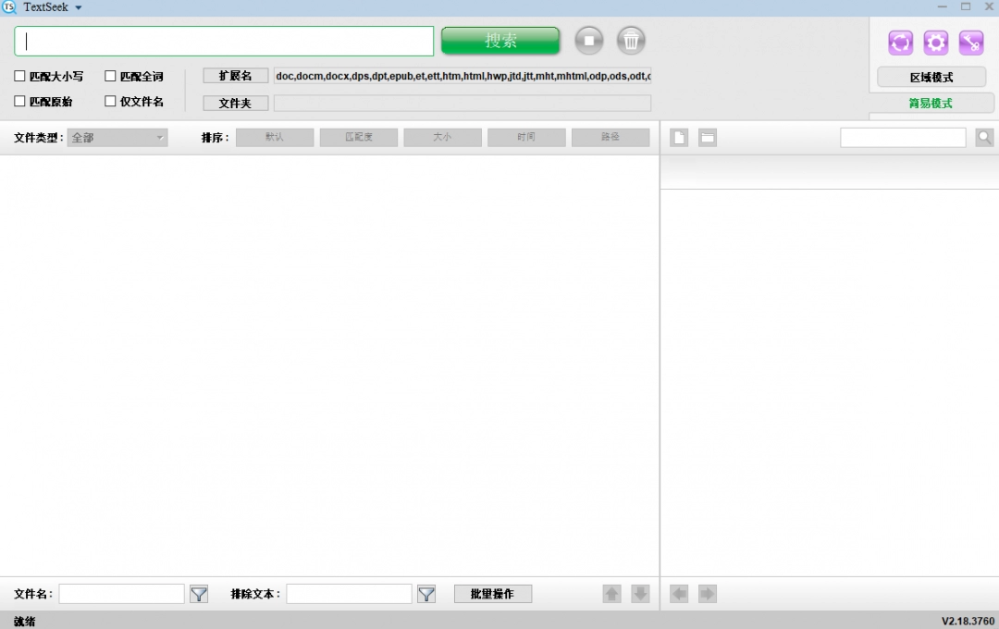Select the document preview icon above the preview pane
The image size is (999, 629).
tap(681, 137)
